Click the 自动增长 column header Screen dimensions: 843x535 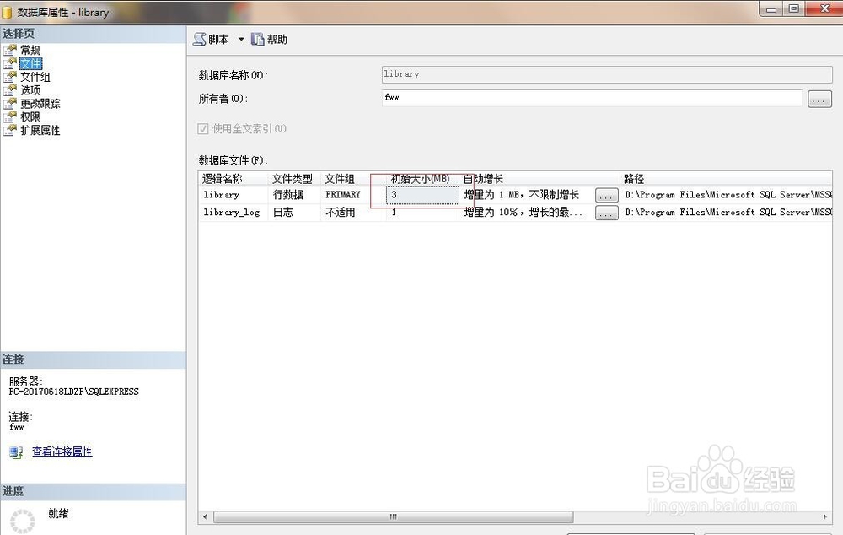[540, 179]
